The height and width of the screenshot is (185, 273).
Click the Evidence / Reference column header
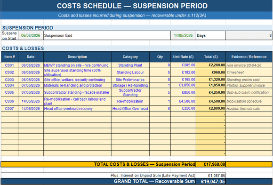coord(249,57)
